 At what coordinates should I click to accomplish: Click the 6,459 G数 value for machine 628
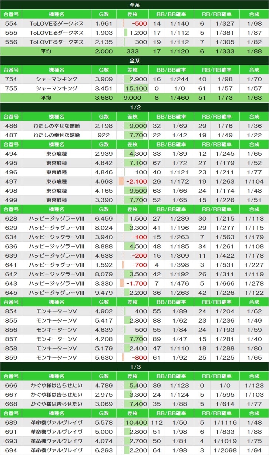(x=104, y=218)
